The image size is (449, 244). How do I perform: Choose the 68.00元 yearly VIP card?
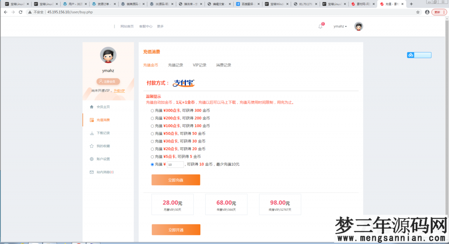pos(226,205)
